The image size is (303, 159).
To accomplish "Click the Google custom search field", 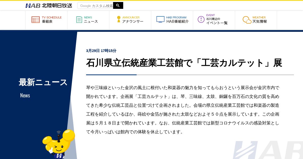I will pos(95,6).
